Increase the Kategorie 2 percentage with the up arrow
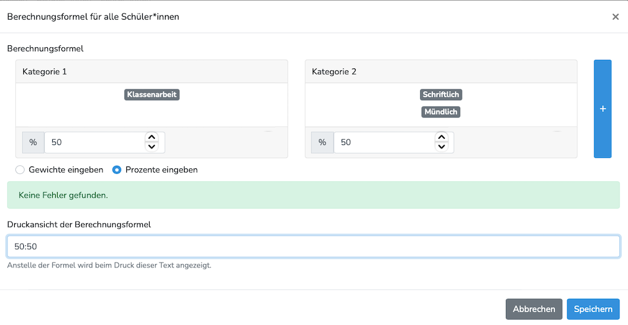 pos(442,138)
